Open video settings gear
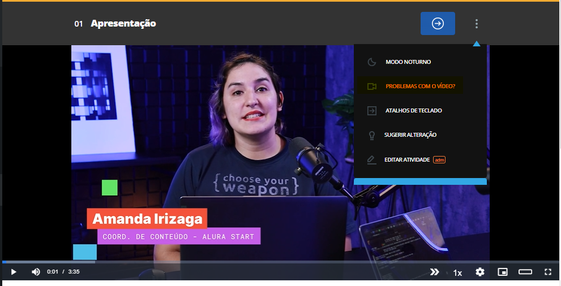Viewport: 561px width, 286px height. [x=480, y=272]
